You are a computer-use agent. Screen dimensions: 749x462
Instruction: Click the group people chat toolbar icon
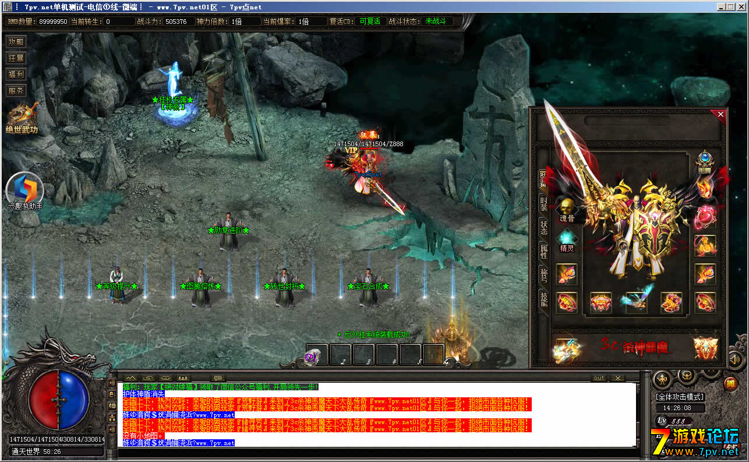(x=184, y=378)
